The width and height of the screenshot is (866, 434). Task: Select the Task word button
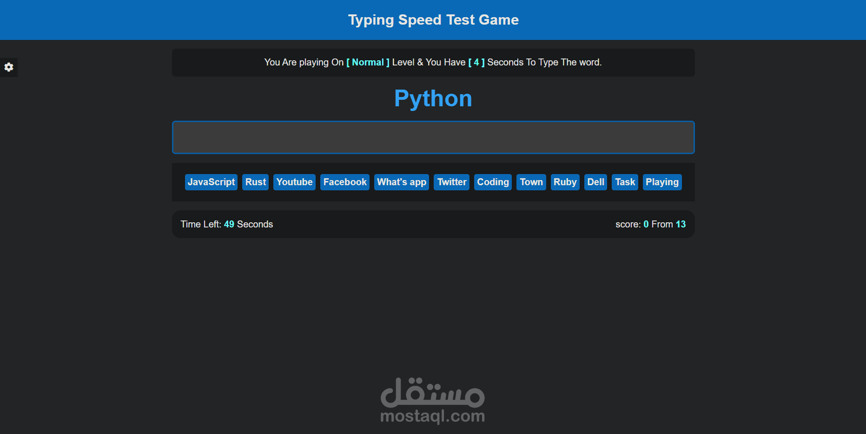tap(624, 182)
